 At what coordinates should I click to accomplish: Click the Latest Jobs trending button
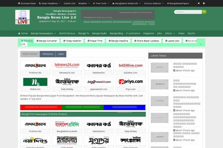click(172, 41)
